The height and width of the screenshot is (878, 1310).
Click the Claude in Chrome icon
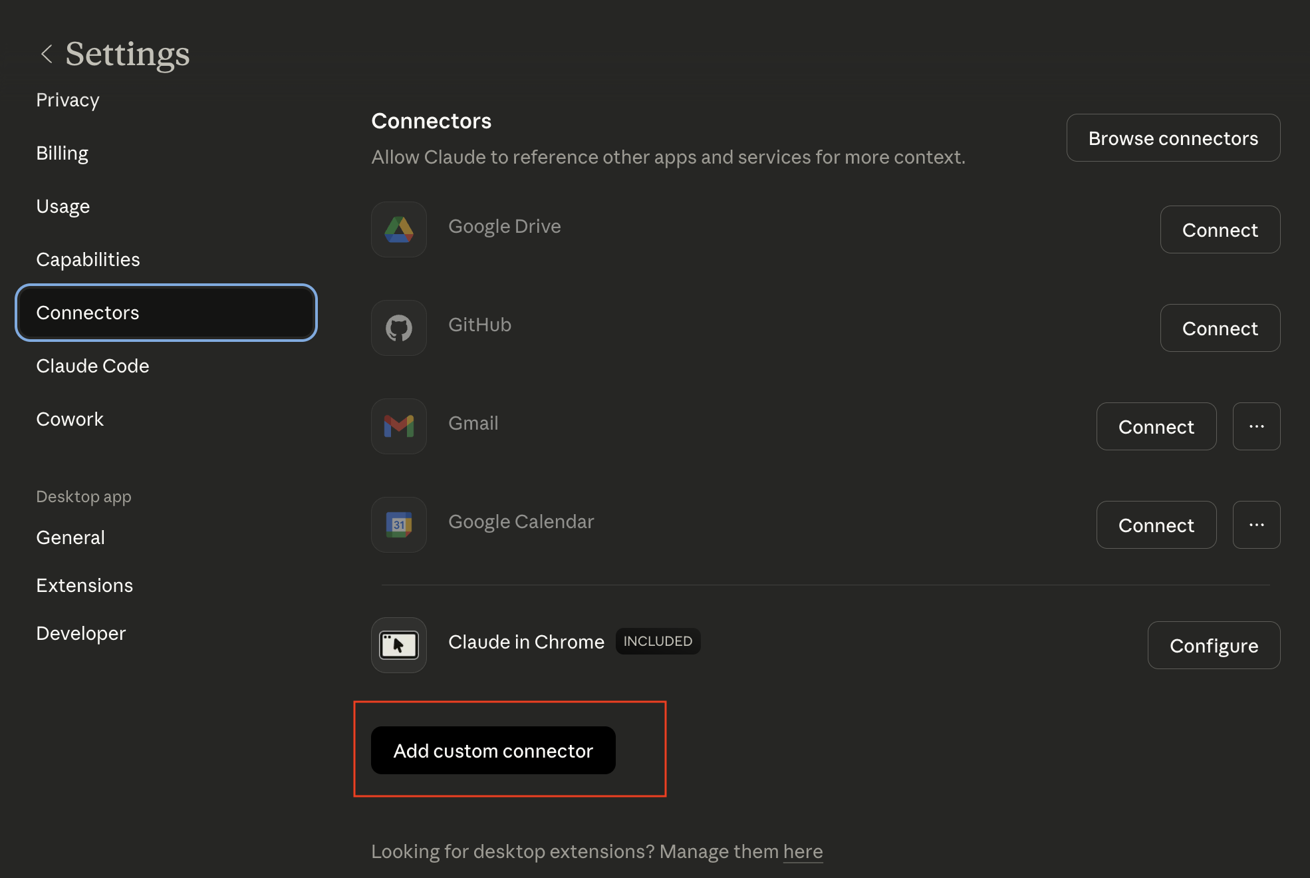(x=398, y=645)
